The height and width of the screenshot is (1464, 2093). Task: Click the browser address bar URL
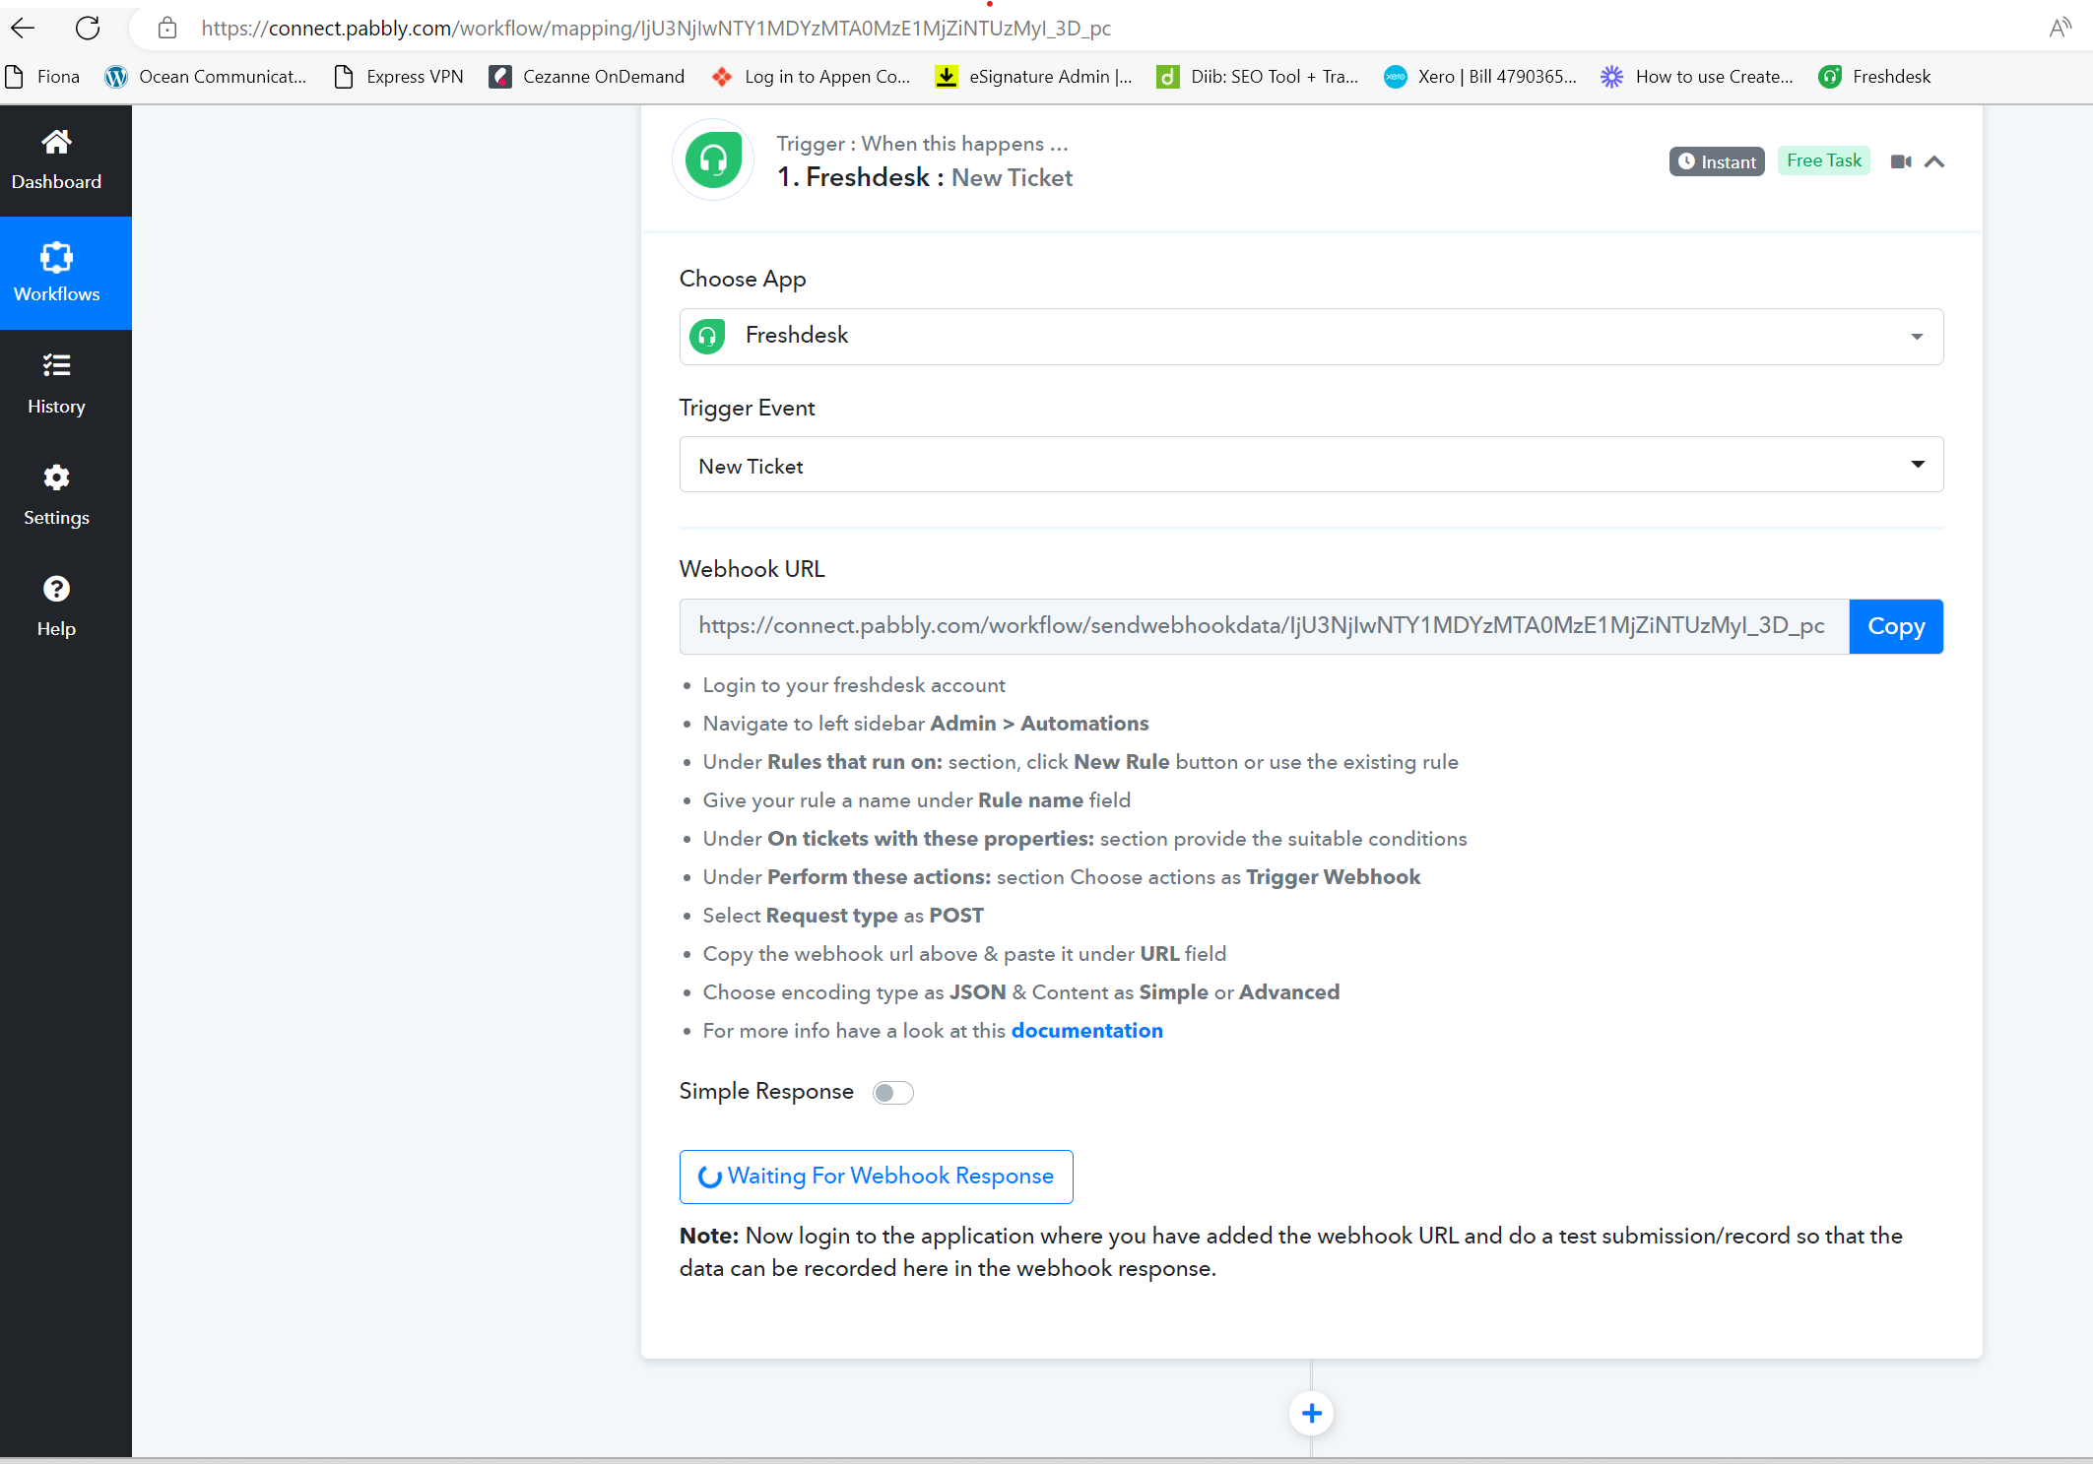pyautogui.click(x=656, y=28)
